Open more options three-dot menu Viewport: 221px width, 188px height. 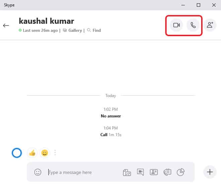(x=55, y=153)
